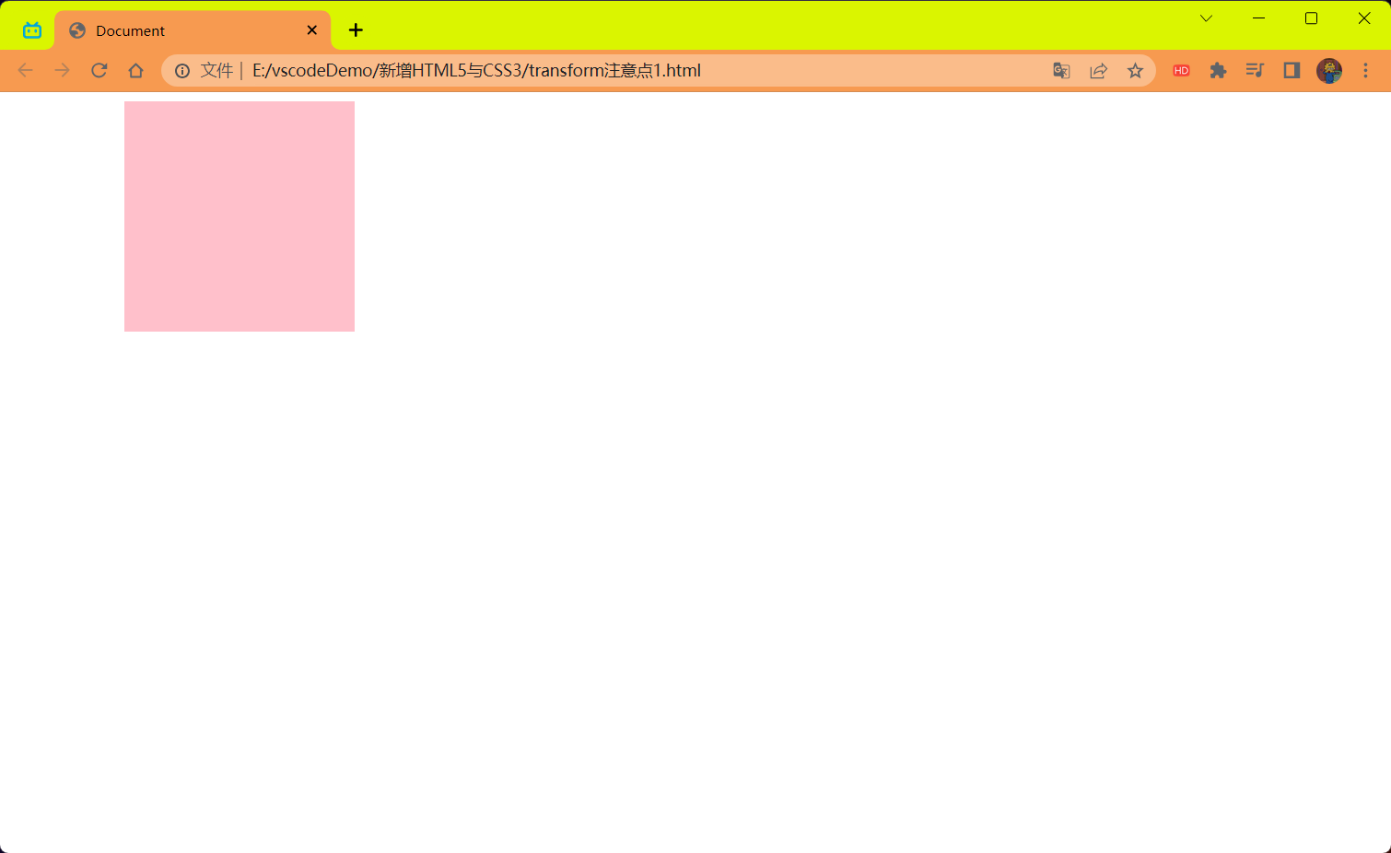Viewport: 1391px width, 853px height.
Task: Go back to previous page
Action: pos(25,71)
